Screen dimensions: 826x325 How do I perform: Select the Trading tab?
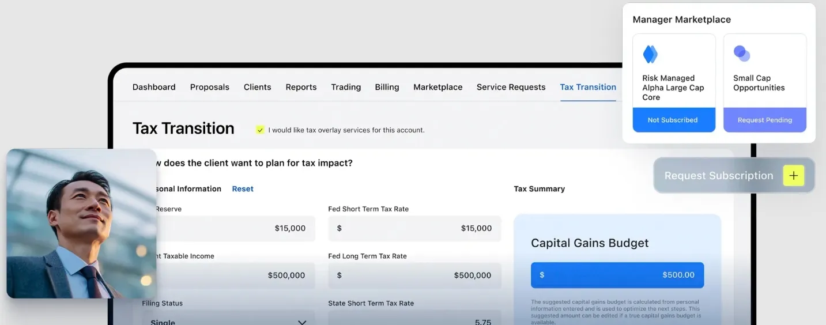coord(346,87)
